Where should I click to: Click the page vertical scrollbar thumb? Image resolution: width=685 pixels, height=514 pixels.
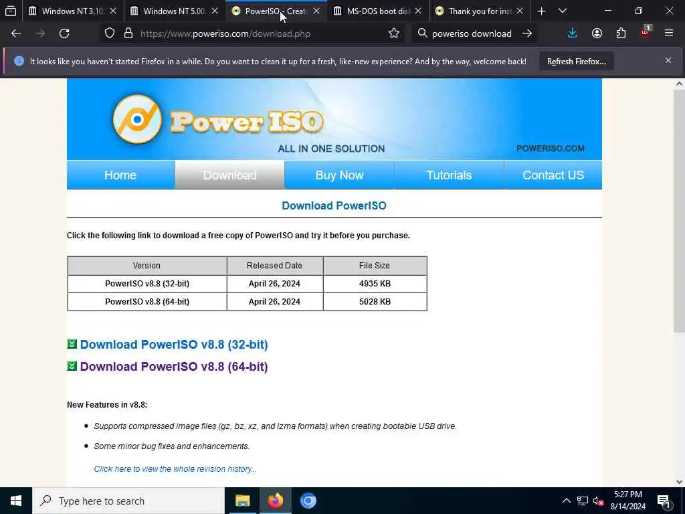point(679,211)
